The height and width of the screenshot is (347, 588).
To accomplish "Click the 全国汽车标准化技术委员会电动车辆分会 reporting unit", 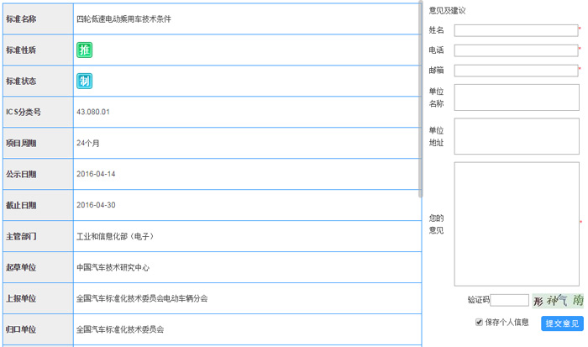I will (142, 298).
